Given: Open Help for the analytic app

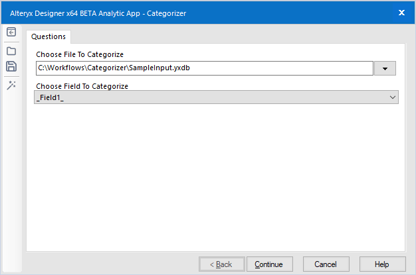Looking at the screenshot, I should 381,264.
